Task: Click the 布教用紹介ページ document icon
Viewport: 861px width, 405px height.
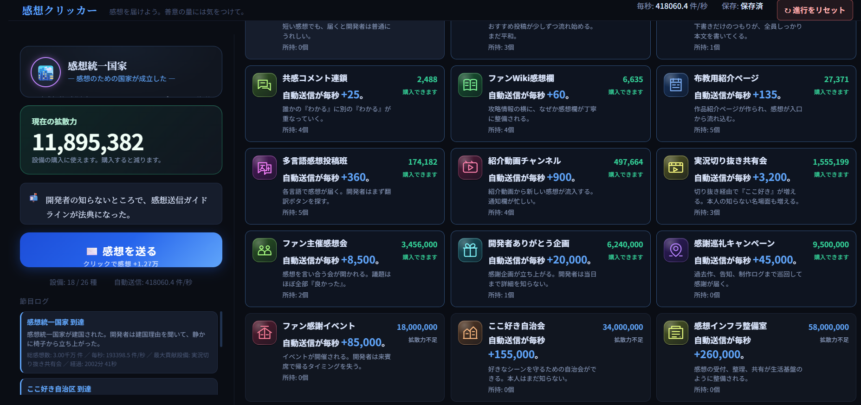Action: click(x=676, y=85)
